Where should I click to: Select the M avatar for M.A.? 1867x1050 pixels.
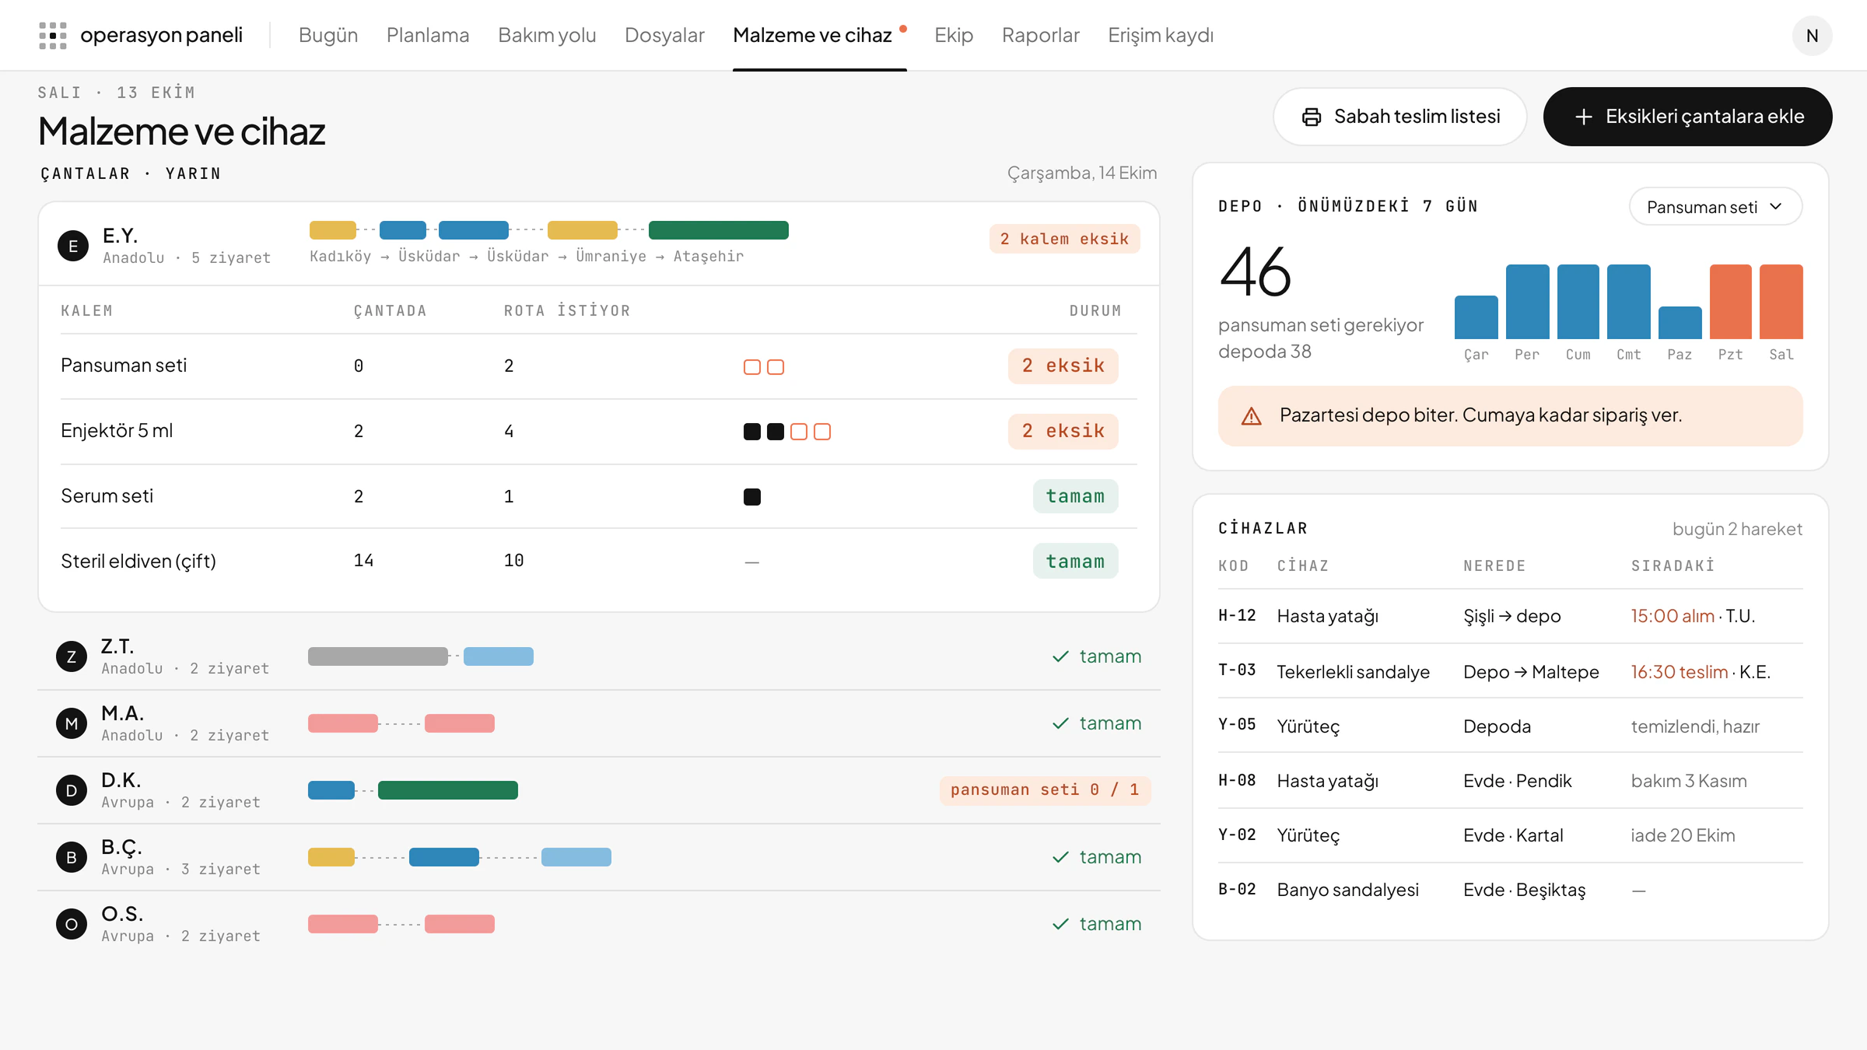[x=72, y=723]
